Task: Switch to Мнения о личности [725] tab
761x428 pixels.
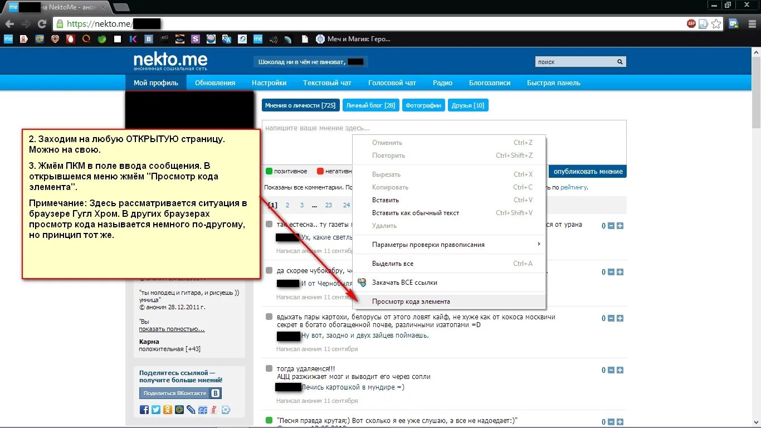Action: pyautogui.click(x=300, y=105)
